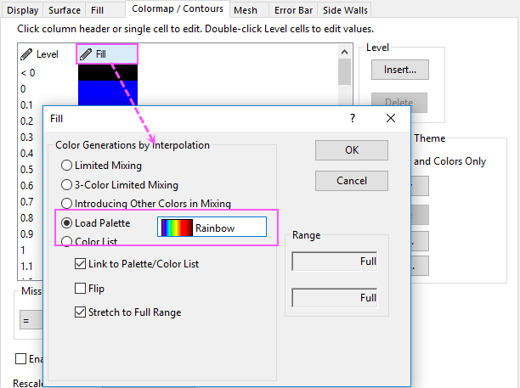Click the Insert... level button

coord(400,70)
